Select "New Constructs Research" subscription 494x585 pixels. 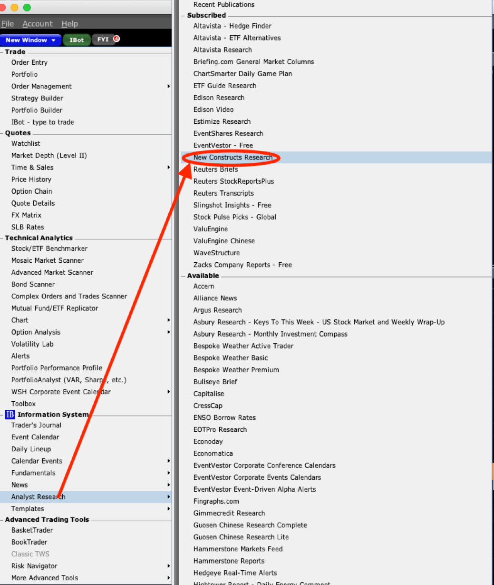coord(232,157)
